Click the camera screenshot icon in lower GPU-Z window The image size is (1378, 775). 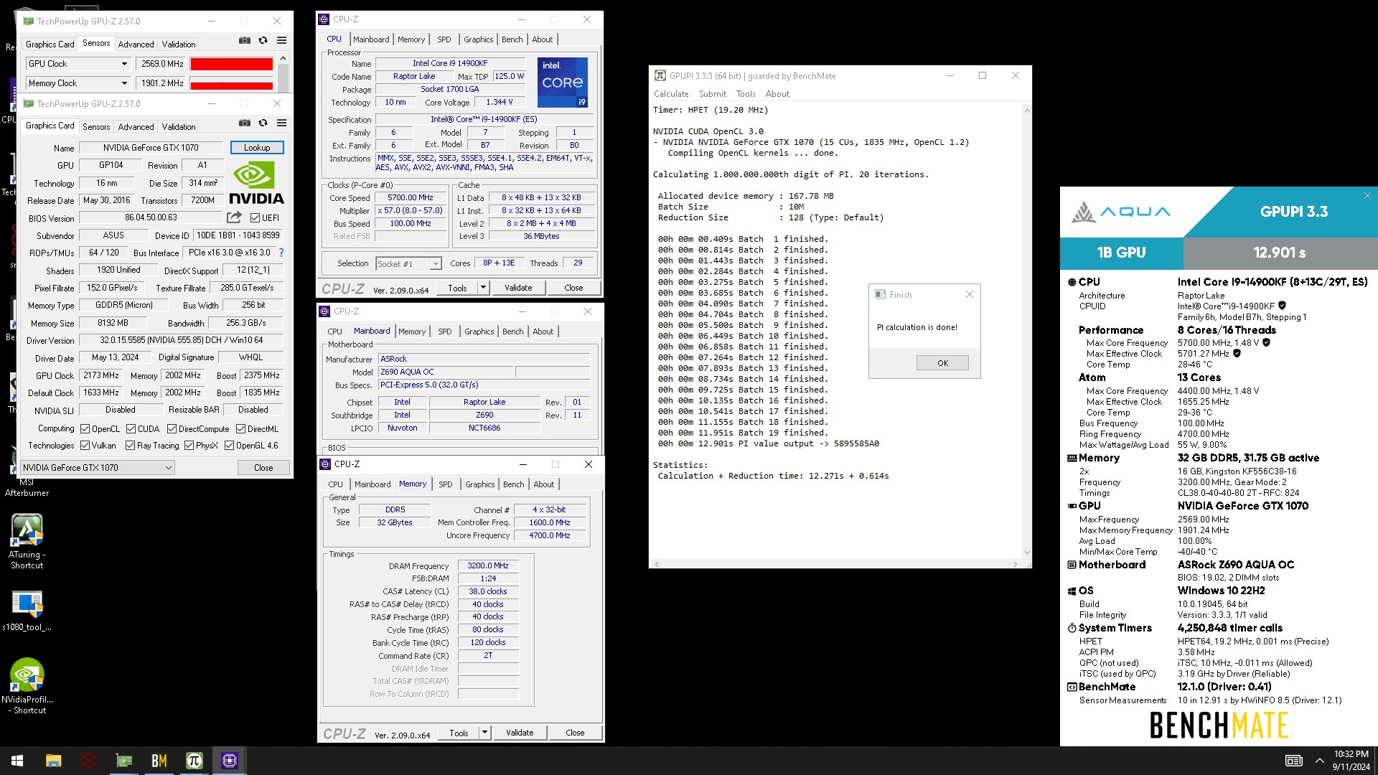tap(245, 123)
